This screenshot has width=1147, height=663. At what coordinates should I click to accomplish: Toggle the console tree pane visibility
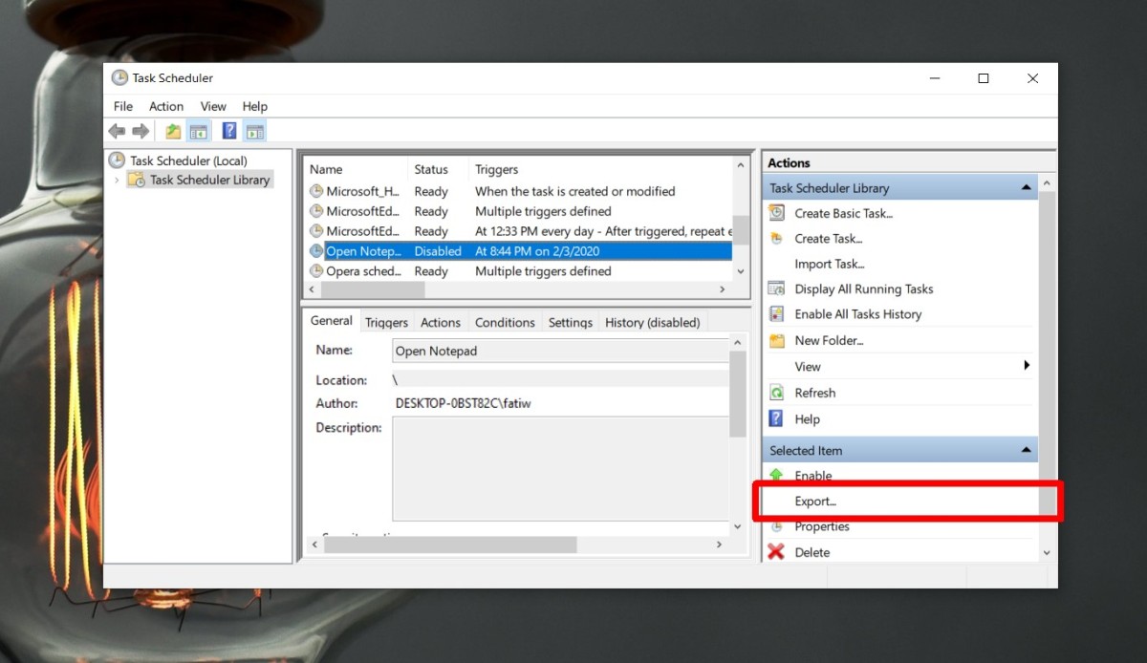point(198,131)
